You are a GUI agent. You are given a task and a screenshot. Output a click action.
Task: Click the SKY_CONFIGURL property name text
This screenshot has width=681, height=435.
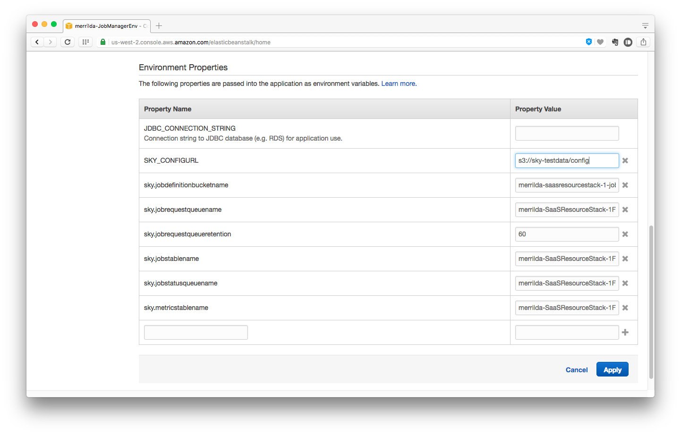click(x=171, y=160)
